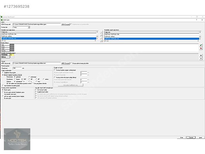Select mirroring 'ikisi' radio option
This screenshot has height=154, width=205.
[x=36, y=81]
